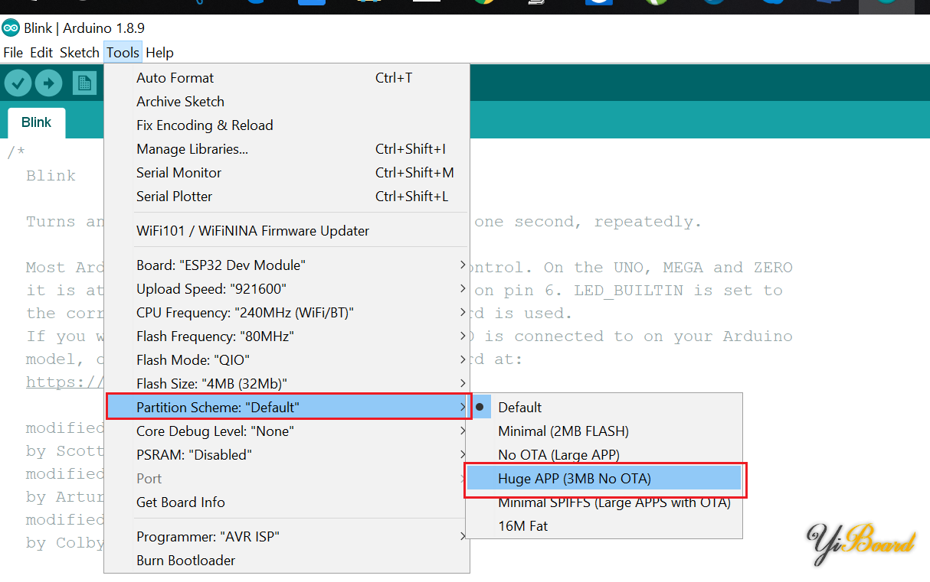Click the Arduino logo in title bar
This screenshot has width=930, height=582.
click(x=11, y=28)
